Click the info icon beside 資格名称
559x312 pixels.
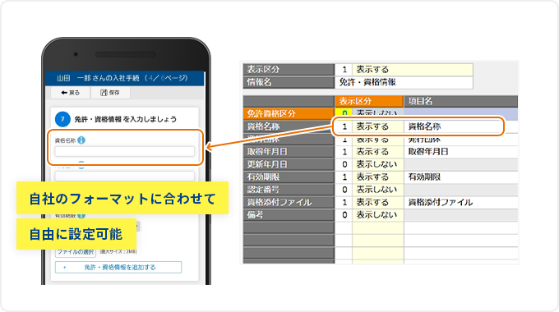coord(81,140)
